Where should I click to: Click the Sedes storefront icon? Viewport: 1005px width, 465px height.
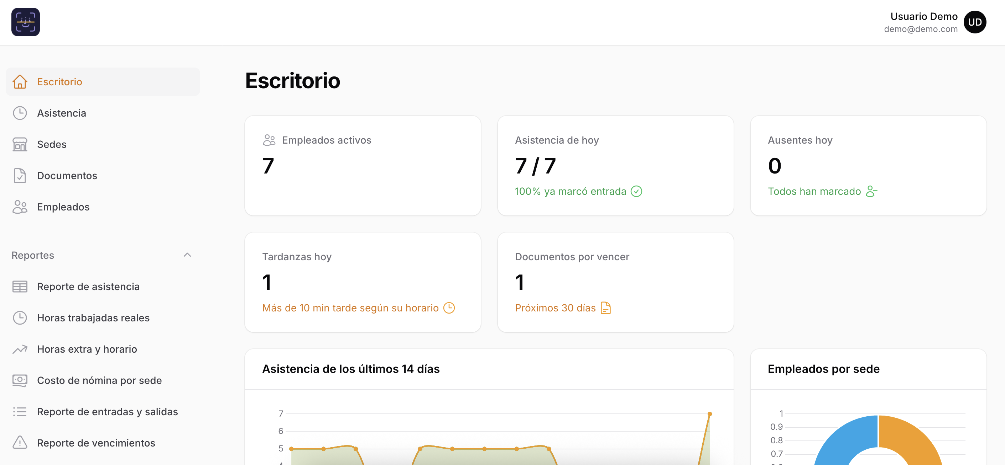click(x=20, y=144)
